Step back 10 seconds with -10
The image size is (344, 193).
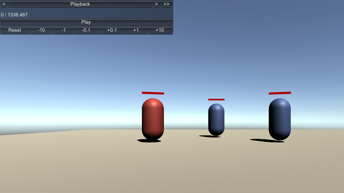coord(41,30)
